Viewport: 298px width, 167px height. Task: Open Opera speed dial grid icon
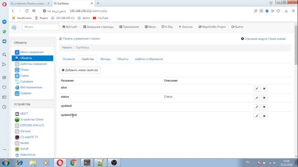pos(34,11)
